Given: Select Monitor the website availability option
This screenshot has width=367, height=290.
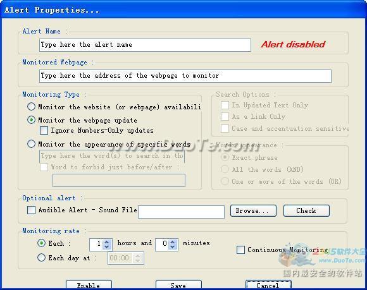Looking at the screenshot, I should pyautogui.click(x=31, y=107).
